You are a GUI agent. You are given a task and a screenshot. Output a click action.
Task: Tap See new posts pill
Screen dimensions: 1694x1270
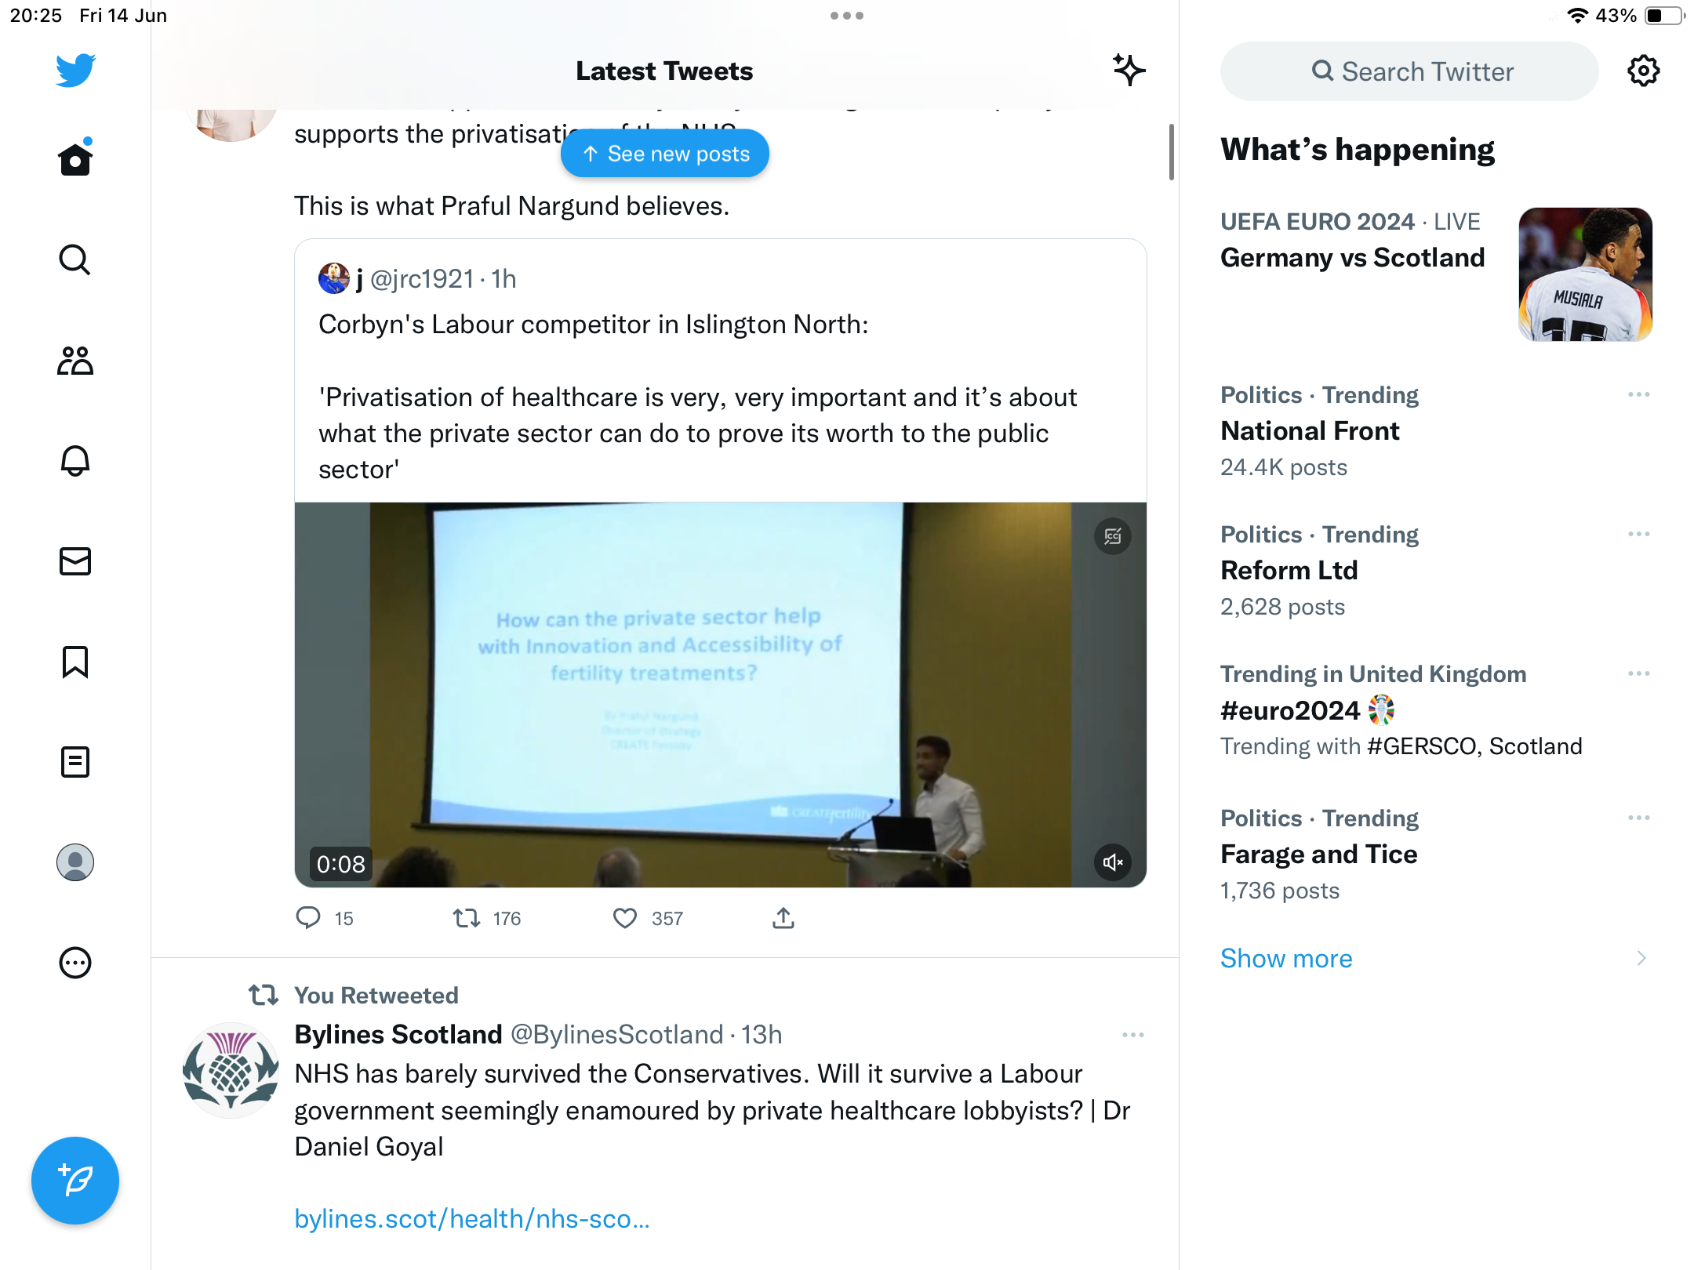coord(665,154)
